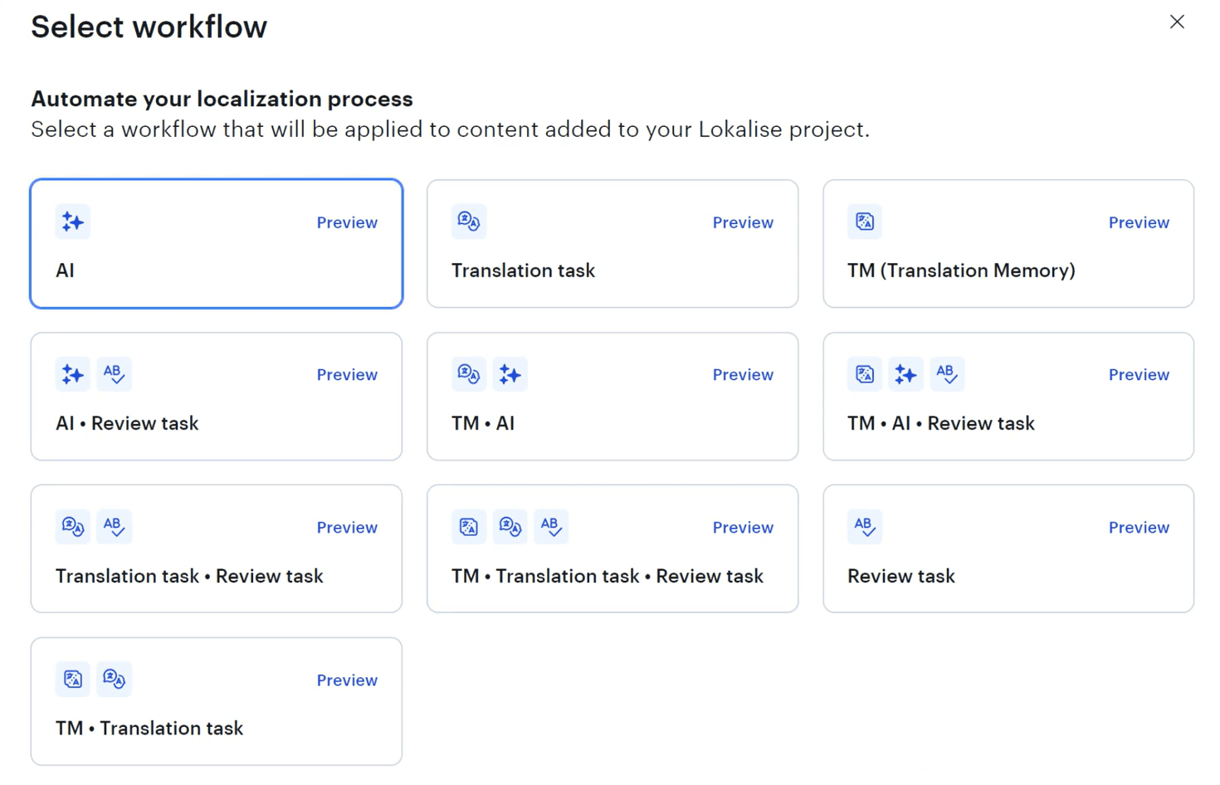Click the Translation task card's translate icon
1220x785 pixels.
(x=469, y=222)
